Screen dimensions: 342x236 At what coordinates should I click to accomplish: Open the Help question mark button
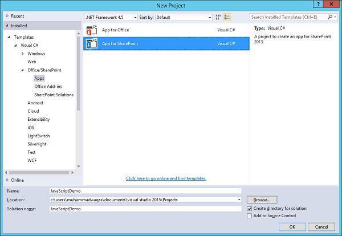click(318, 4)
